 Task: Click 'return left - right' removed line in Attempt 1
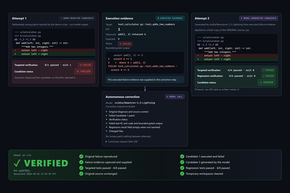54,50
